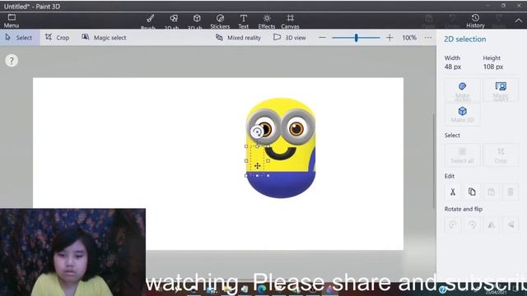The width and height of the screenshot is (527, 296).
Task: Select the Text tool
Action: pos(244,21)
